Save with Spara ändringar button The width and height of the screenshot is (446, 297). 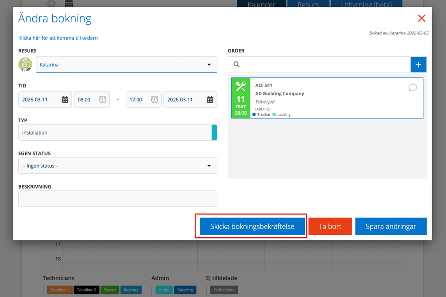391,226
